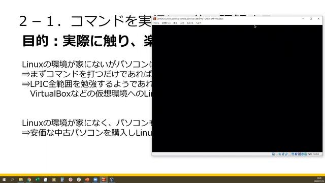
Task: Click the taskbar clock
Action: [x=319, y=179]
